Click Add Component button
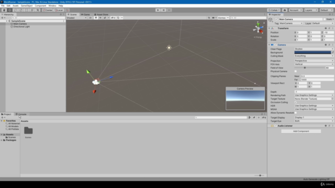The image size is (335, 188). [301, 131]
